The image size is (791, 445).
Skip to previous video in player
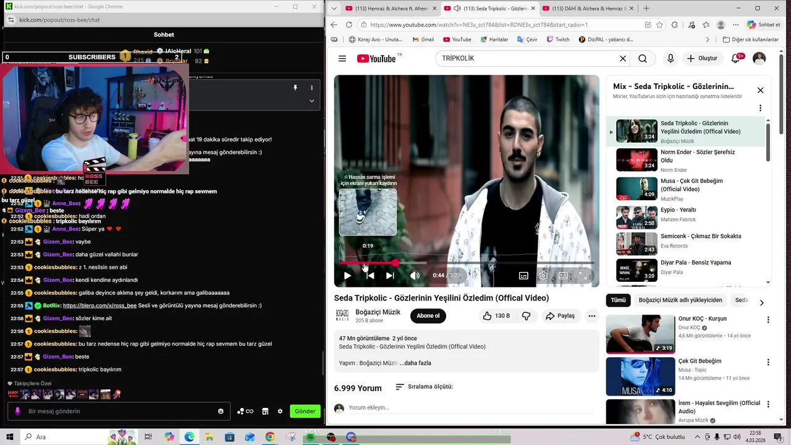pyautogui.click(x=370, y=276)
